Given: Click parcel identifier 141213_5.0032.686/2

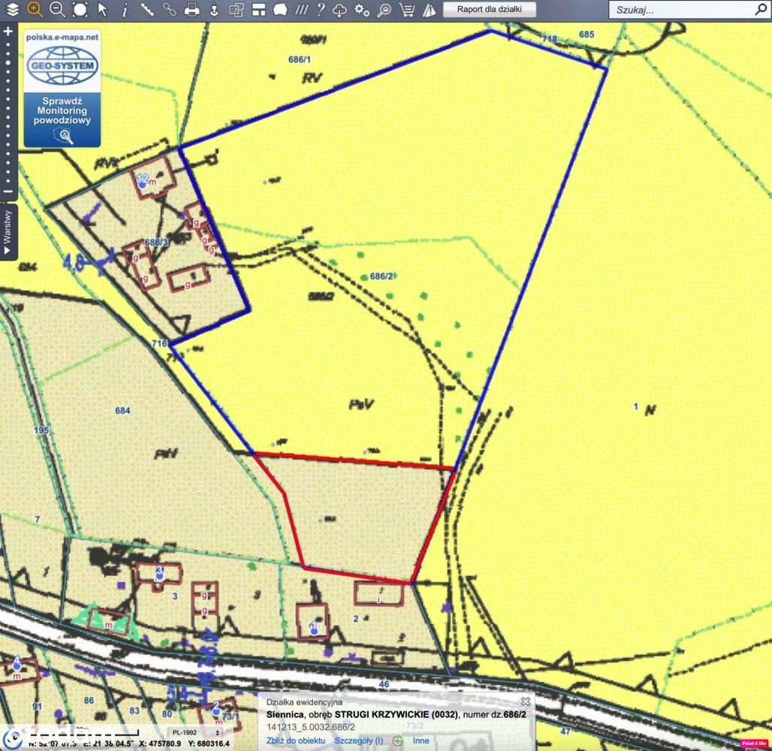Looking at the screenshot, I should click(x=311, y=727).
